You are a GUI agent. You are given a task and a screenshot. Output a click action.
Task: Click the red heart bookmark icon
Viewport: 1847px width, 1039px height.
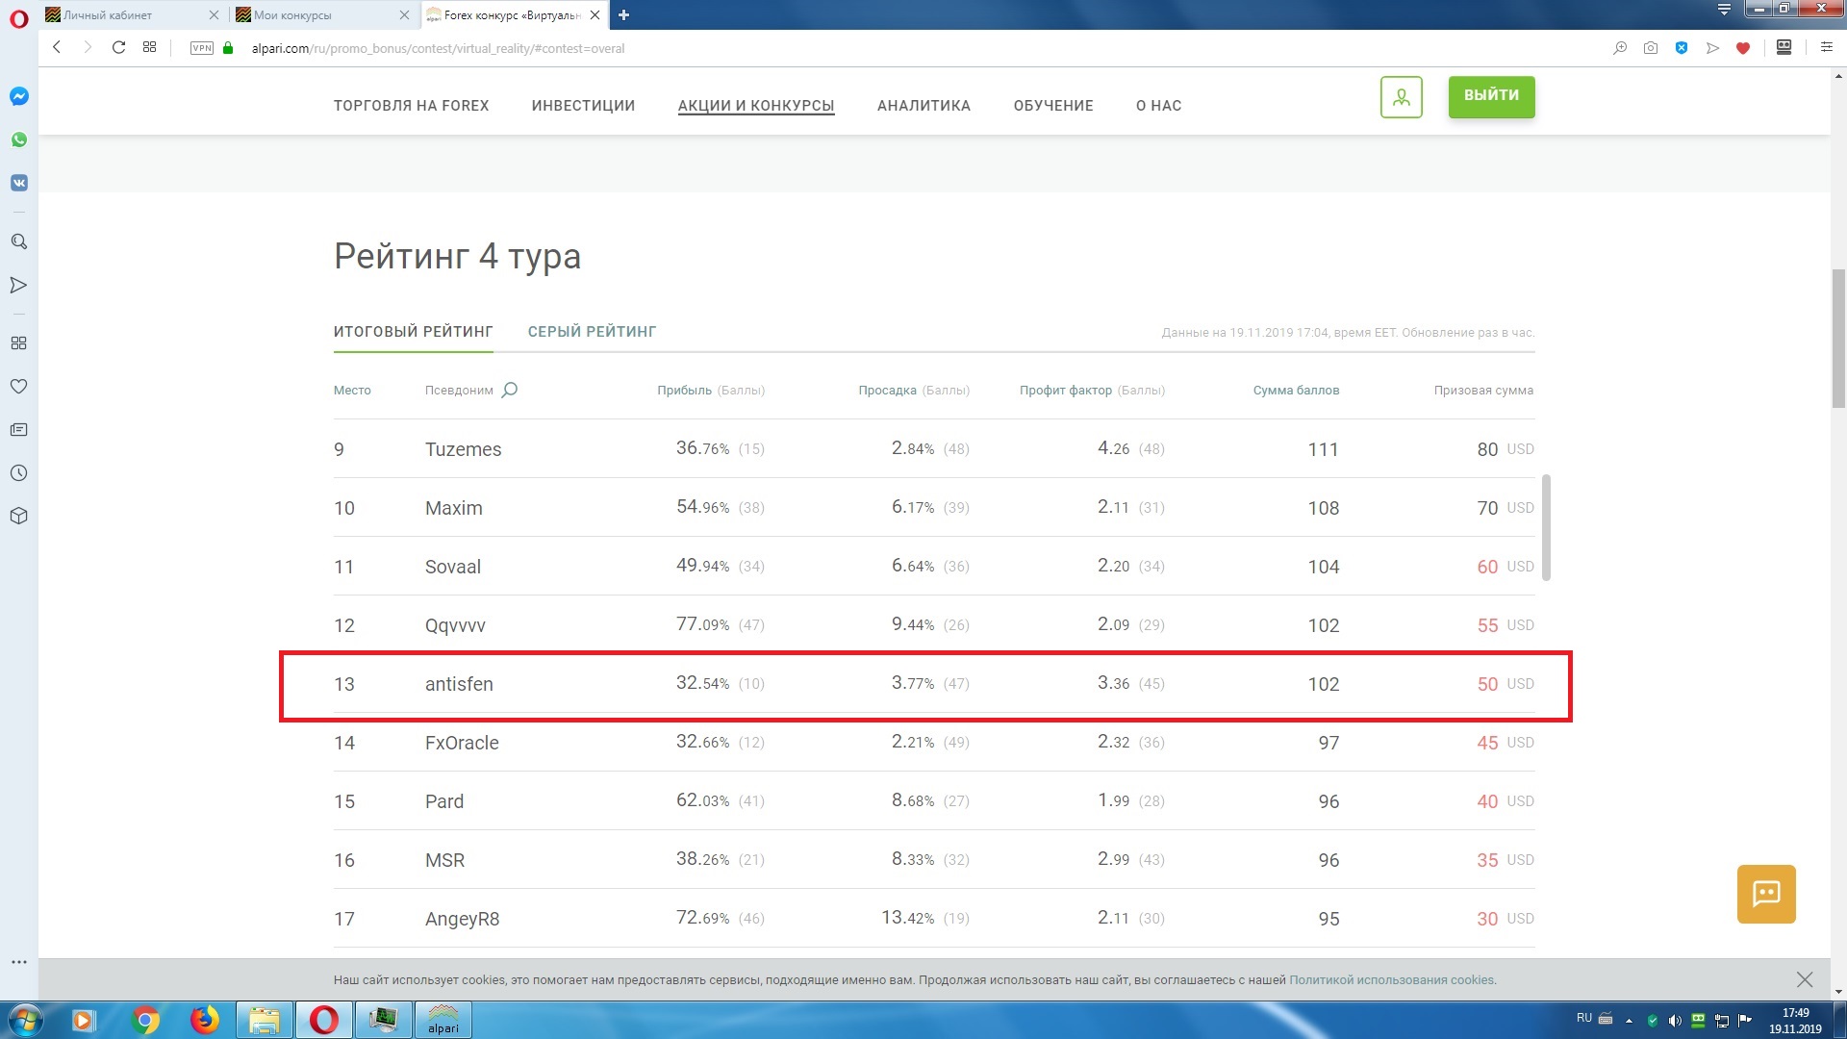[x=1743, y=48]
